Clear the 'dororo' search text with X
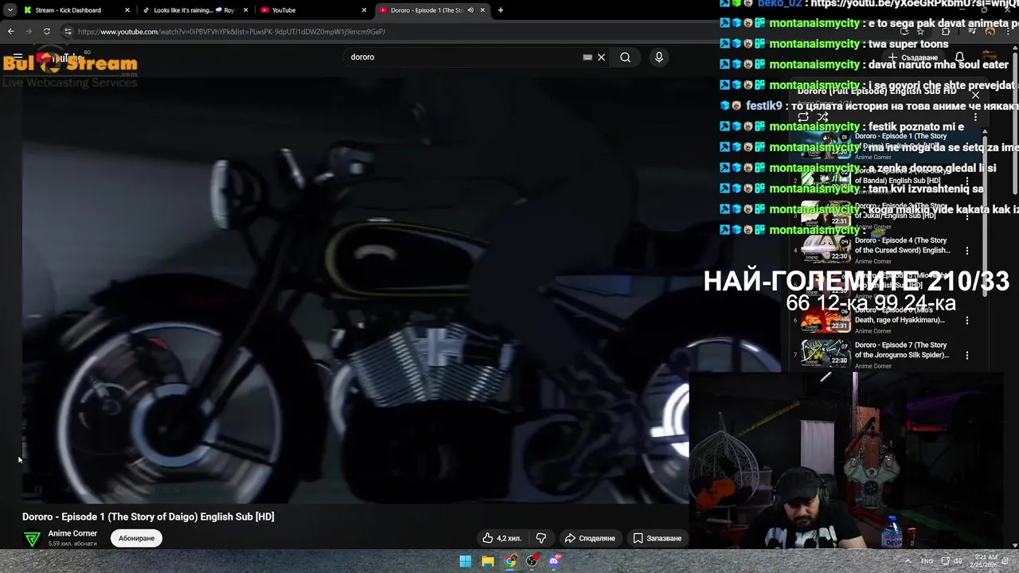 601,57
